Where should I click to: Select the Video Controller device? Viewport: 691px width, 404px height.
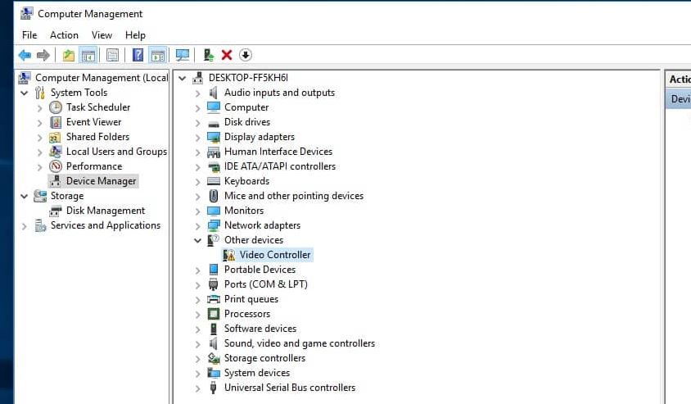coord(274,255)
